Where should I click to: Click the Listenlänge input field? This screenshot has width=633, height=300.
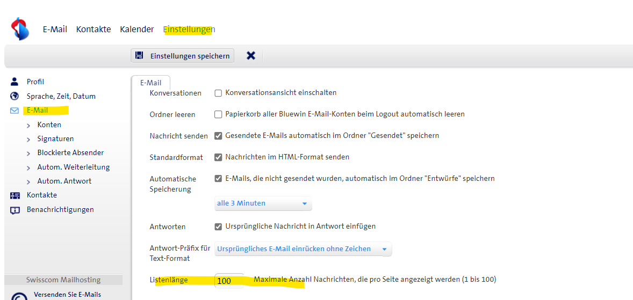pos(229,281)
